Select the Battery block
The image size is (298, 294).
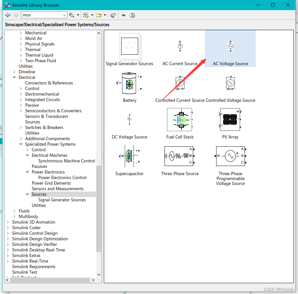click(129, 88)
